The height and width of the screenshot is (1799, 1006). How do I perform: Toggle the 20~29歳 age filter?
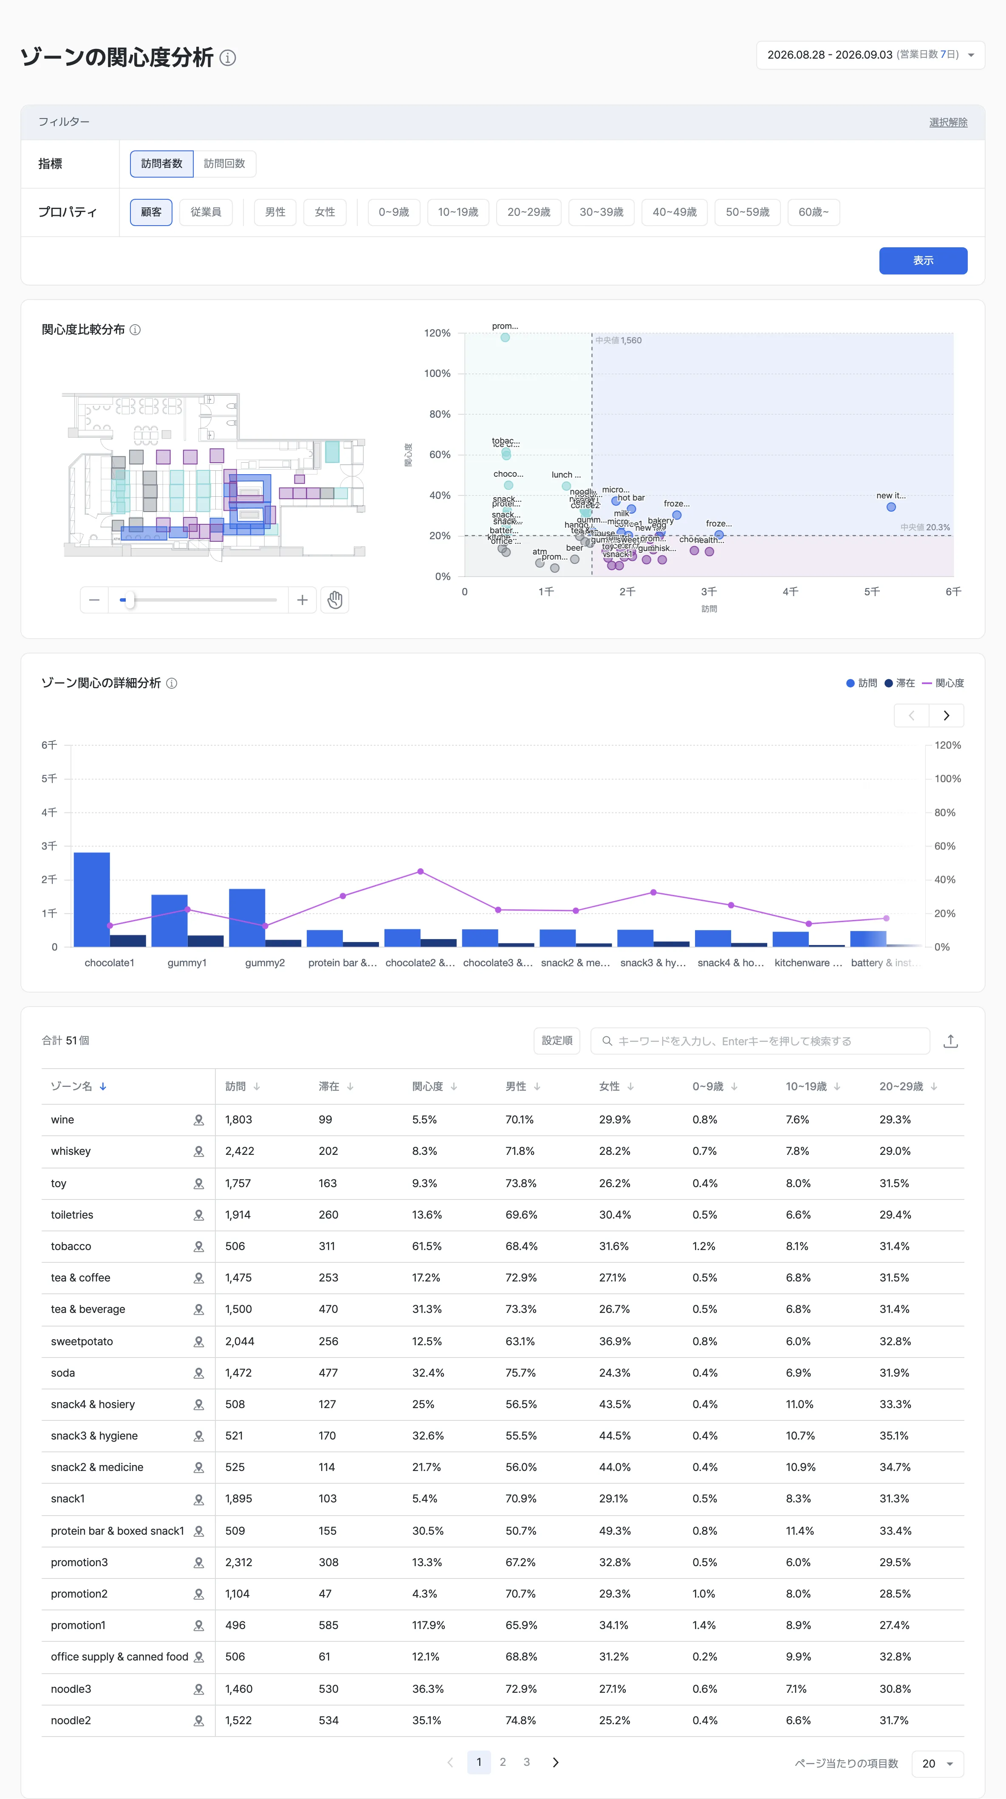point(528,212)
